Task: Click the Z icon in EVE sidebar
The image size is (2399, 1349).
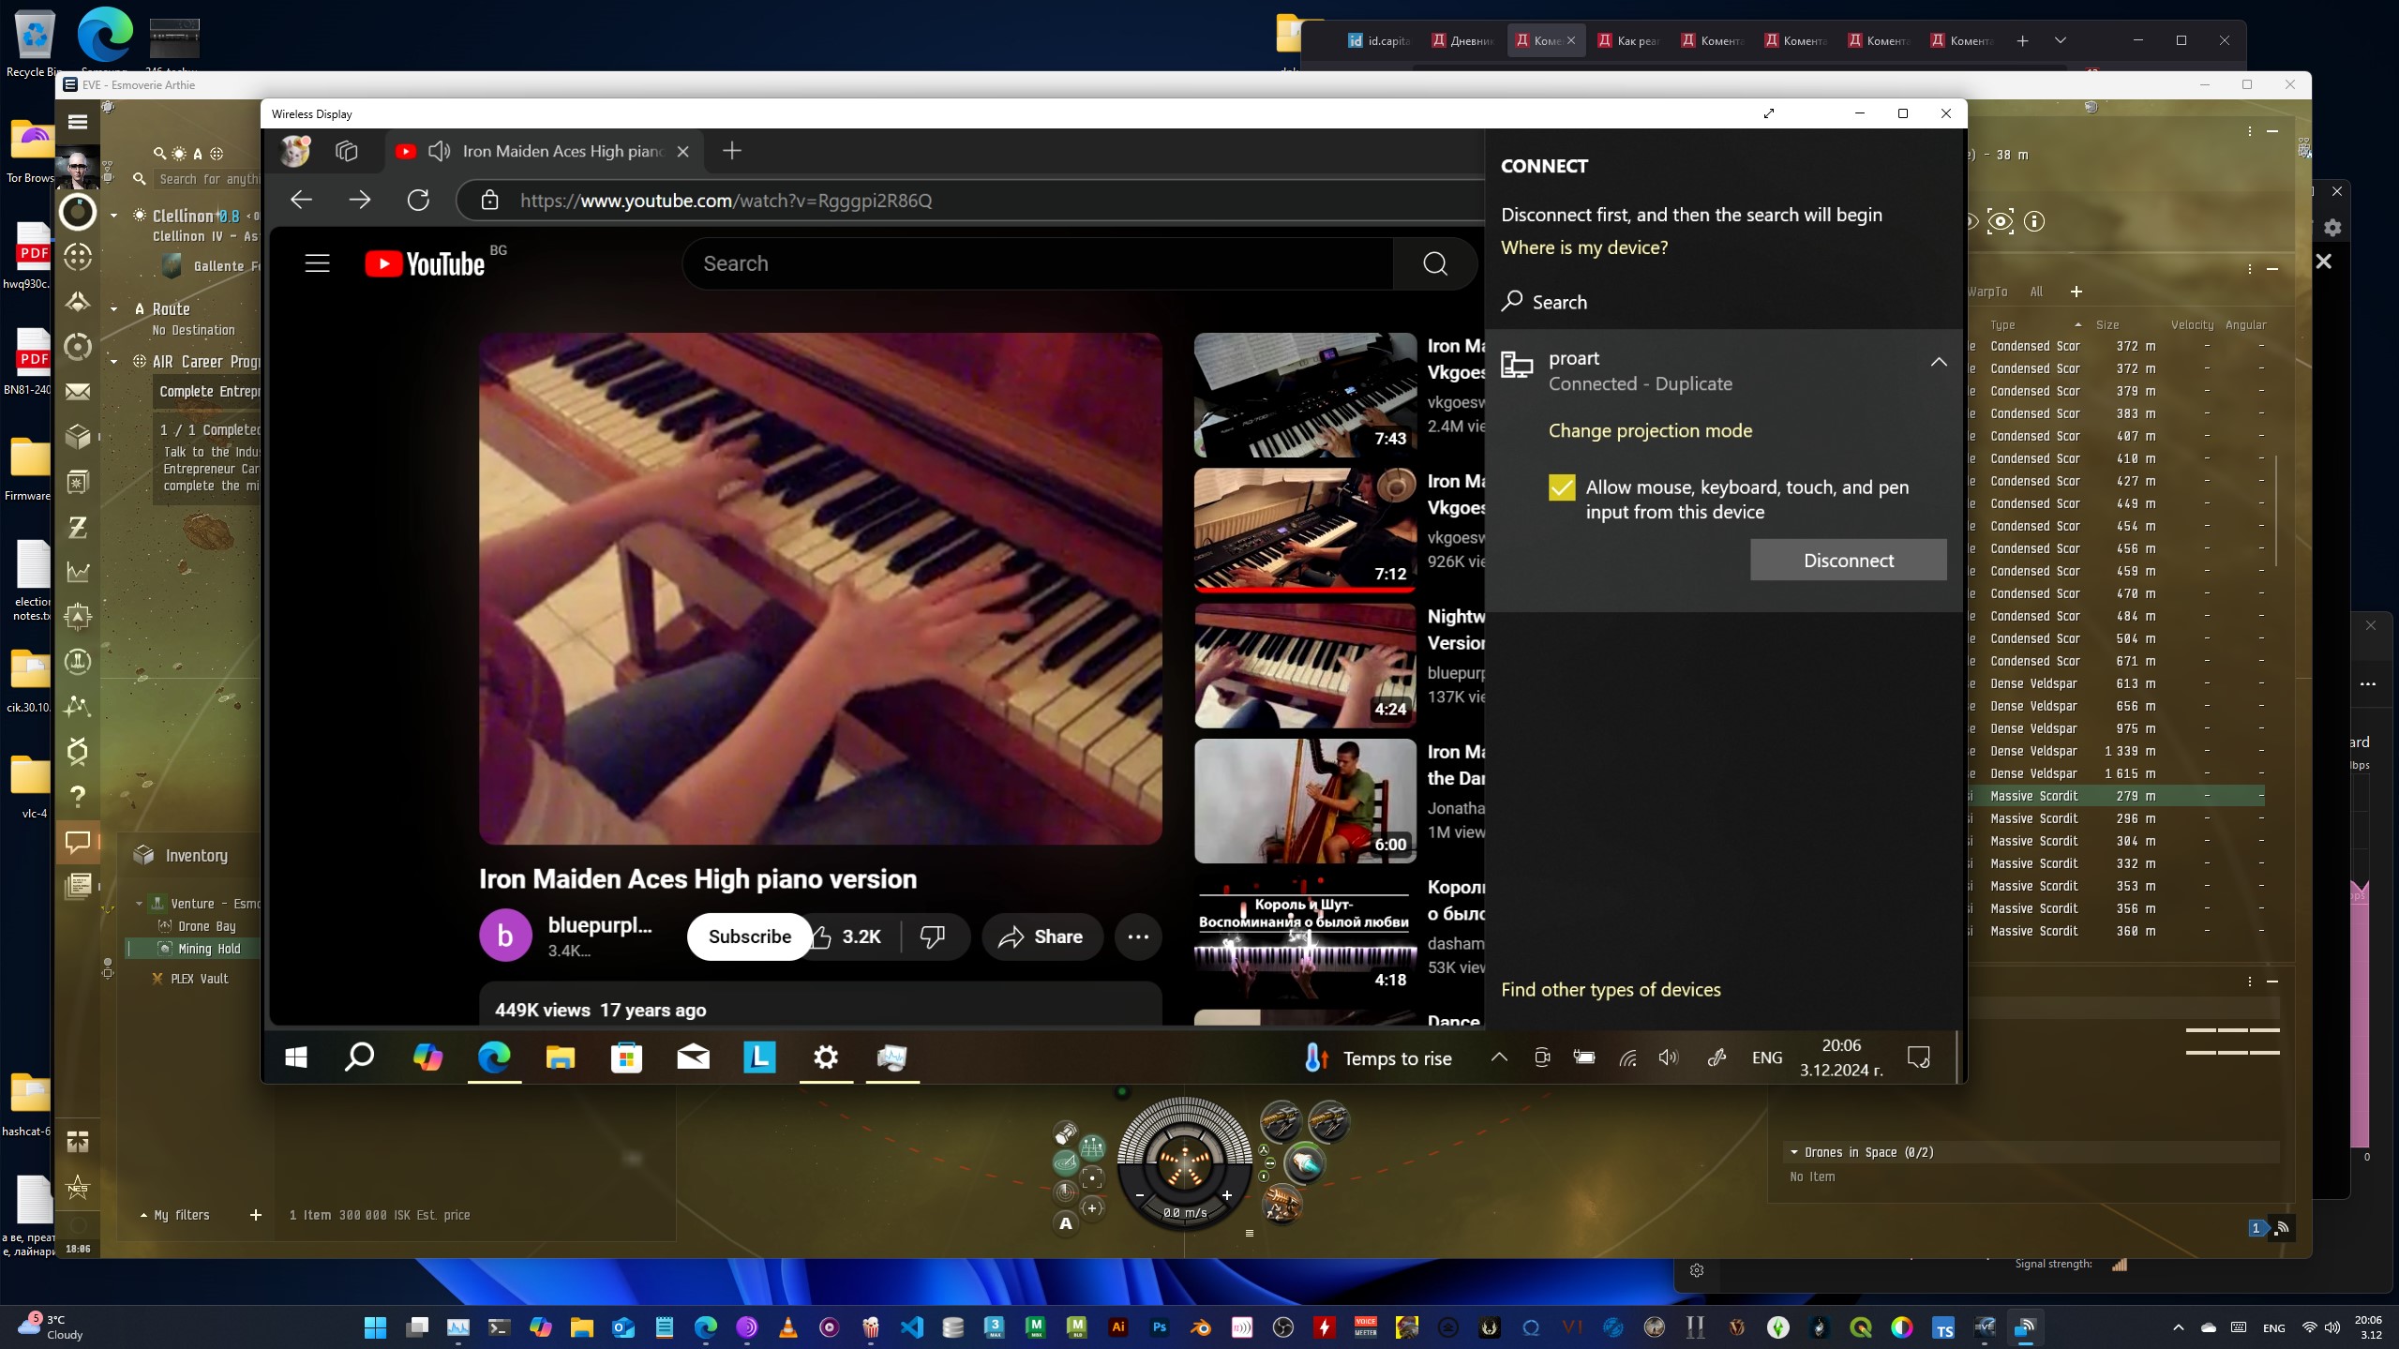Action: [x=78, y=527]
